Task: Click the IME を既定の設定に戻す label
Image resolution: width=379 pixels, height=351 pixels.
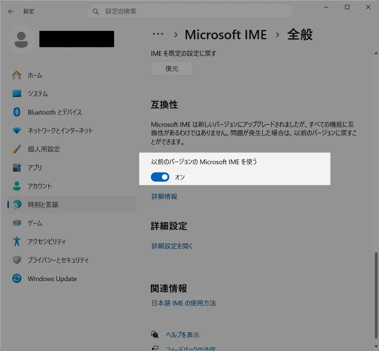Action: pyautogui.click(x=183, y=53)
